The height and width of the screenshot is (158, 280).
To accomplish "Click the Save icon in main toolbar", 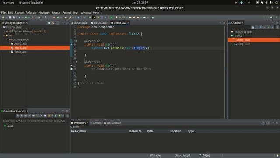I will tap(10, 18).
